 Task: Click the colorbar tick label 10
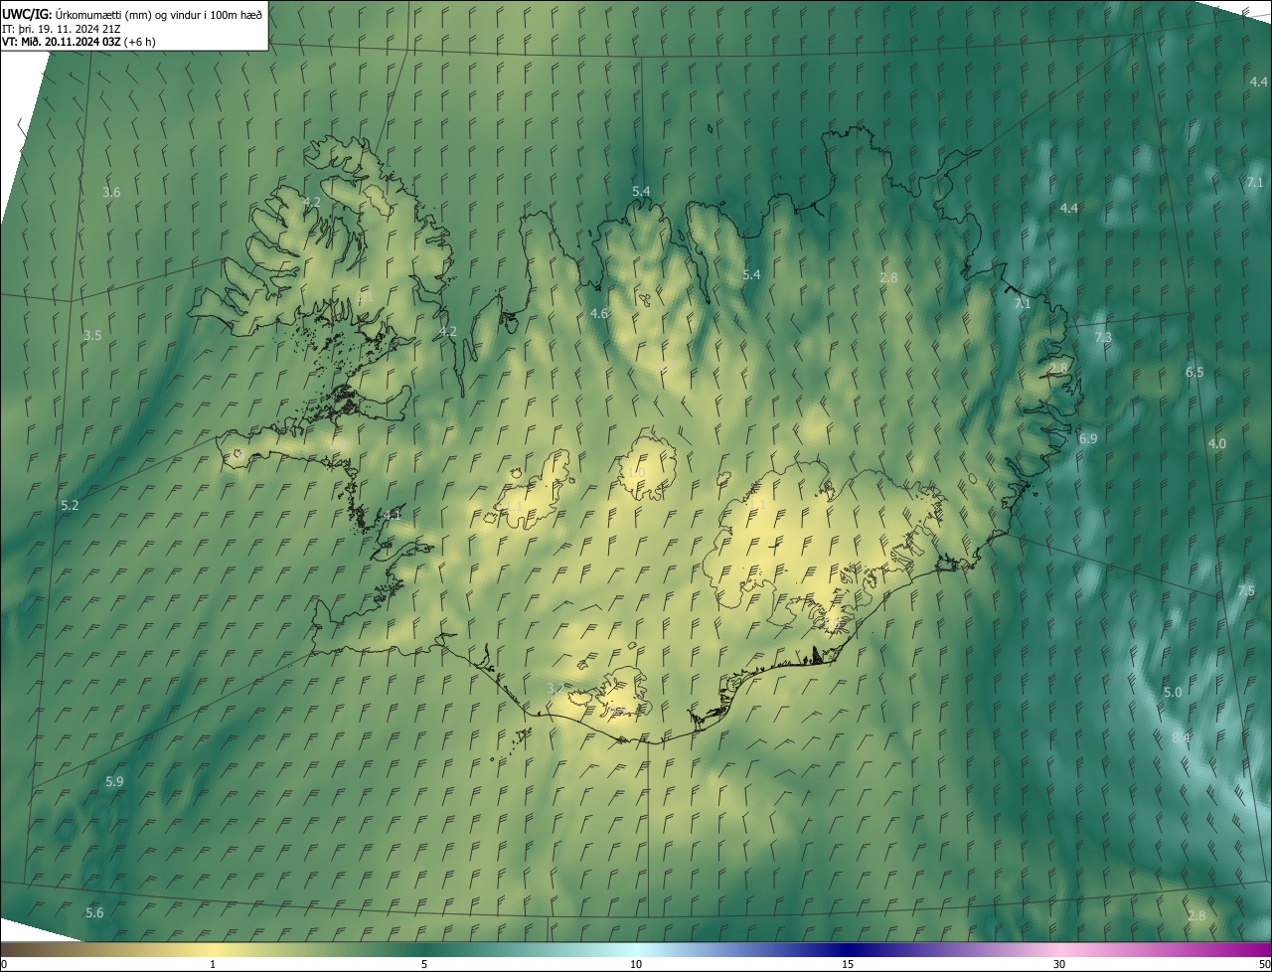636,965
